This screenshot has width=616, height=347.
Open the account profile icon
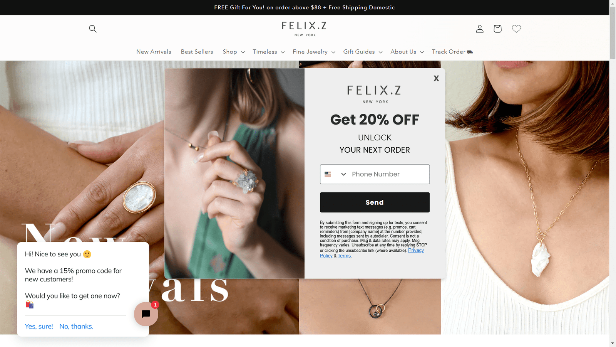pos(480,29)
